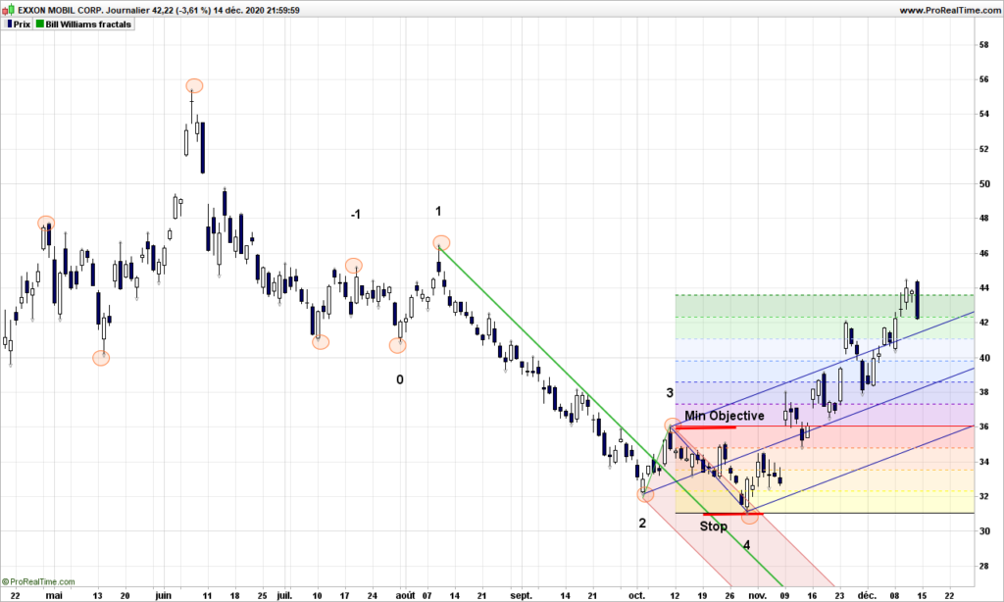Image resolution: width=1004 pixels, height=602 pixels.
Task: Click the 'août' date axis label
Action: click(405, 595)
